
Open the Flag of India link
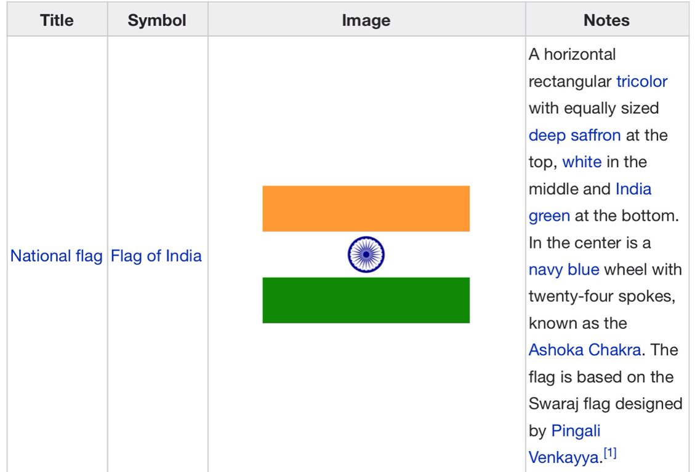(x=156, y=256)
